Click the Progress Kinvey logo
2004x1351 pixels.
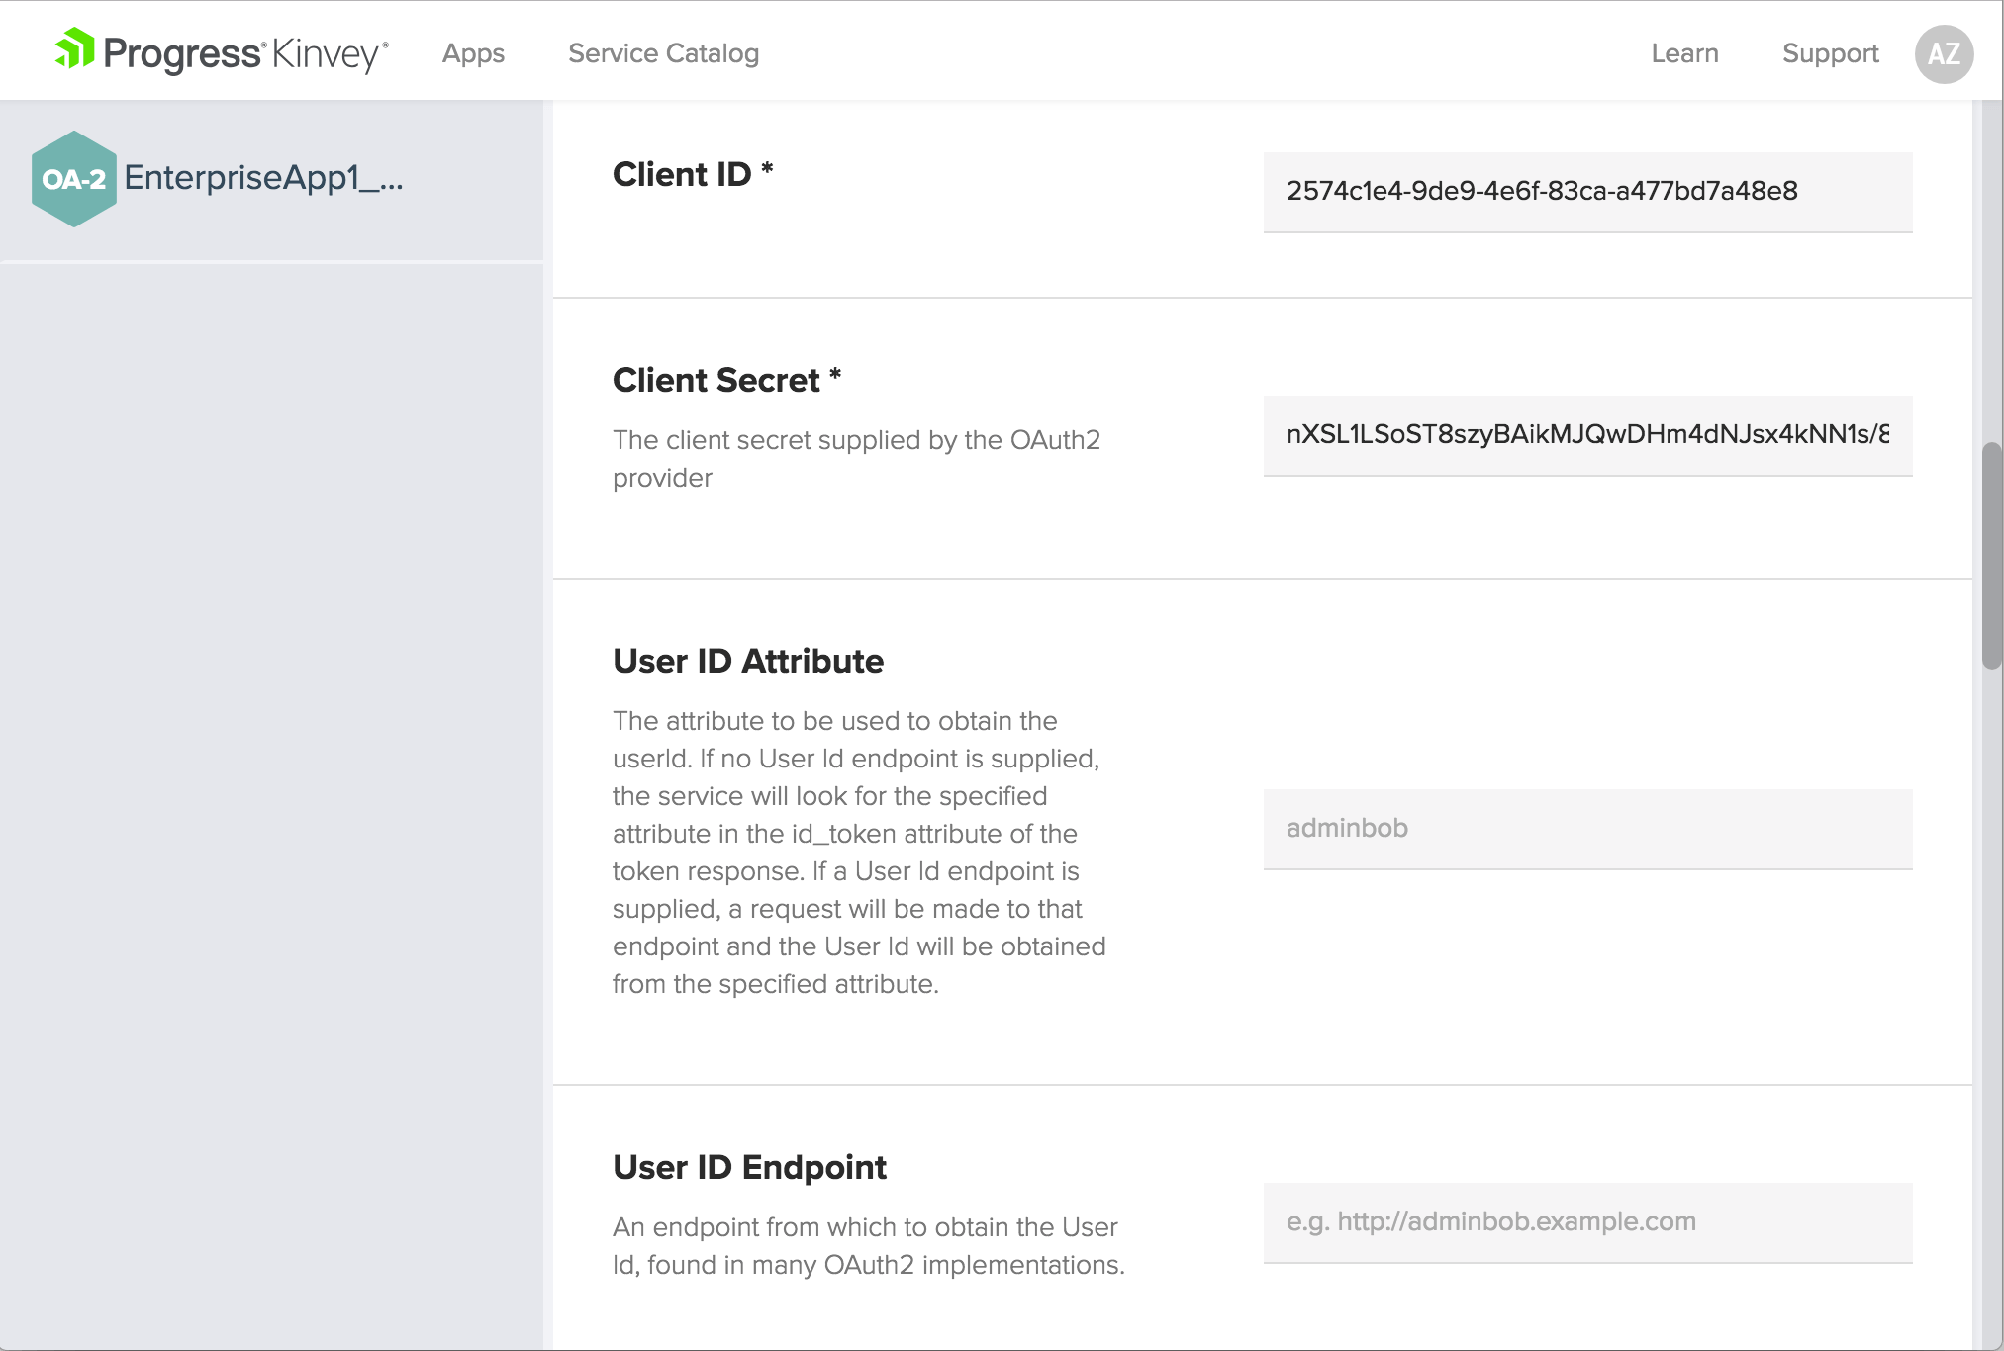point(222,52)
